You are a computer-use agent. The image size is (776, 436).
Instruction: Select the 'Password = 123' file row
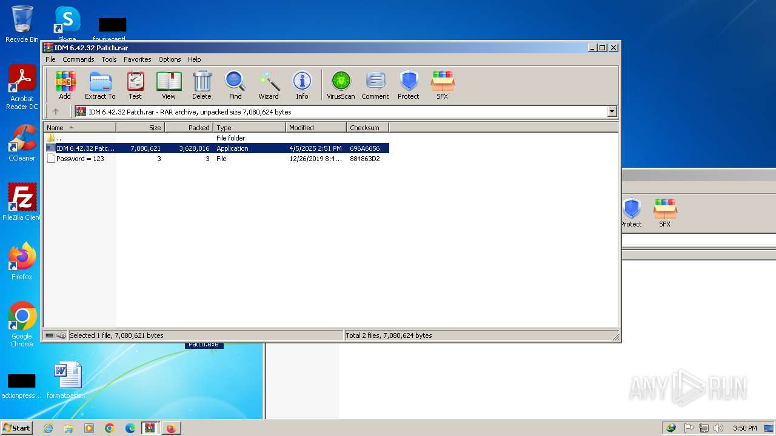click(x=216, y=159)
